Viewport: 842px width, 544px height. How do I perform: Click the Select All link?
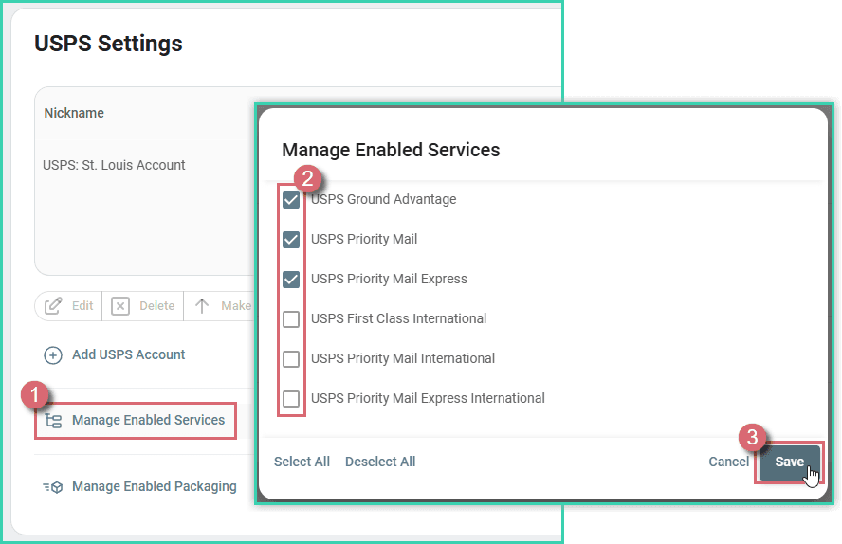pyautogui.click(x=302, y=462)
